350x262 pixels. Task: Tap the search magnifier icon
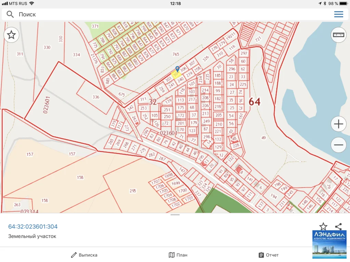(x=10, y=14)
